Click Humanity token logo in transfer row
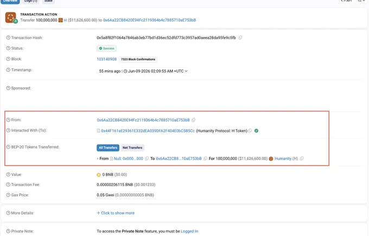 coord(271,159)
